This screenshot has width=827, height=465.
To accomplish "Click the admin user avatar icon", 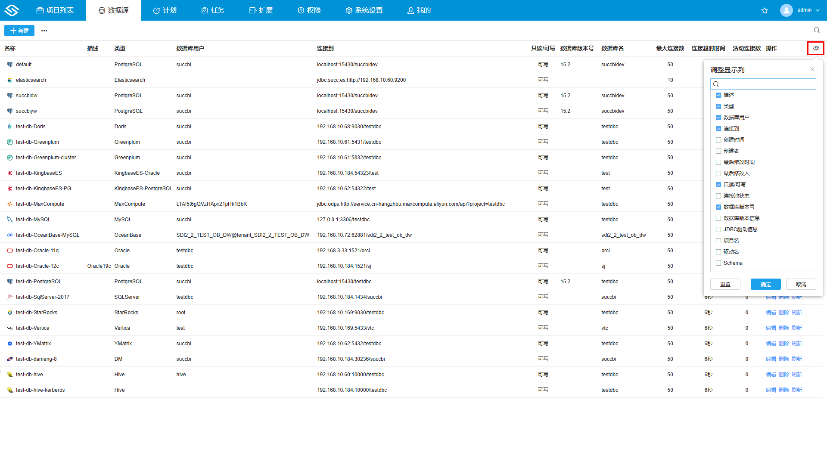I will pyautogui.click(x=786, y=10).
